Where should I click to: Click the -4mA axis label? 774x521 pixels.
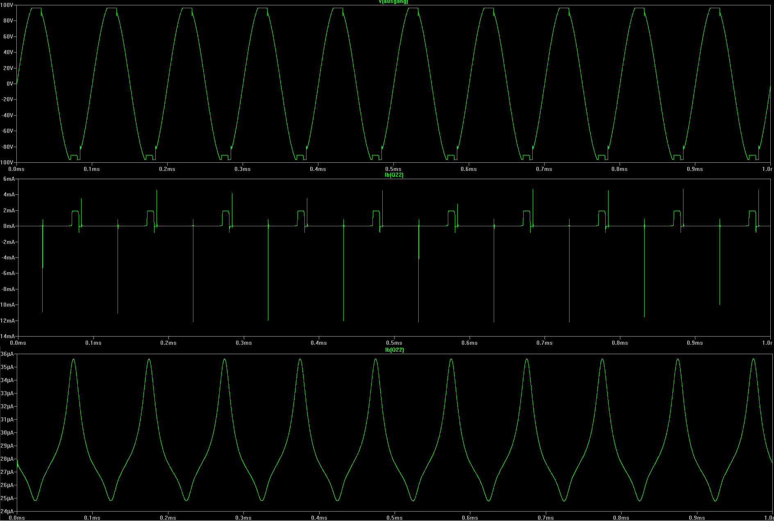(8, 258)
